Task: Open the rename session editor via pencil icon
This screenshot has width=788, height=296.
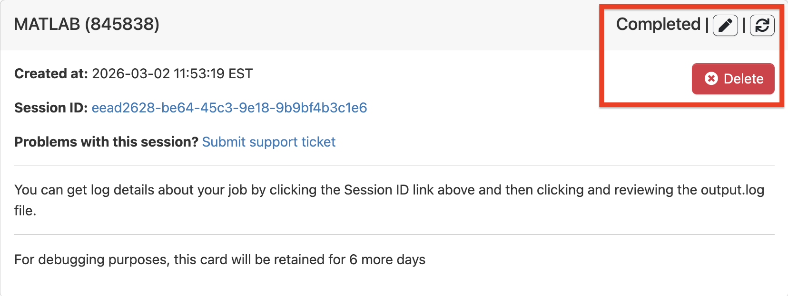Action: coord(725,25)
